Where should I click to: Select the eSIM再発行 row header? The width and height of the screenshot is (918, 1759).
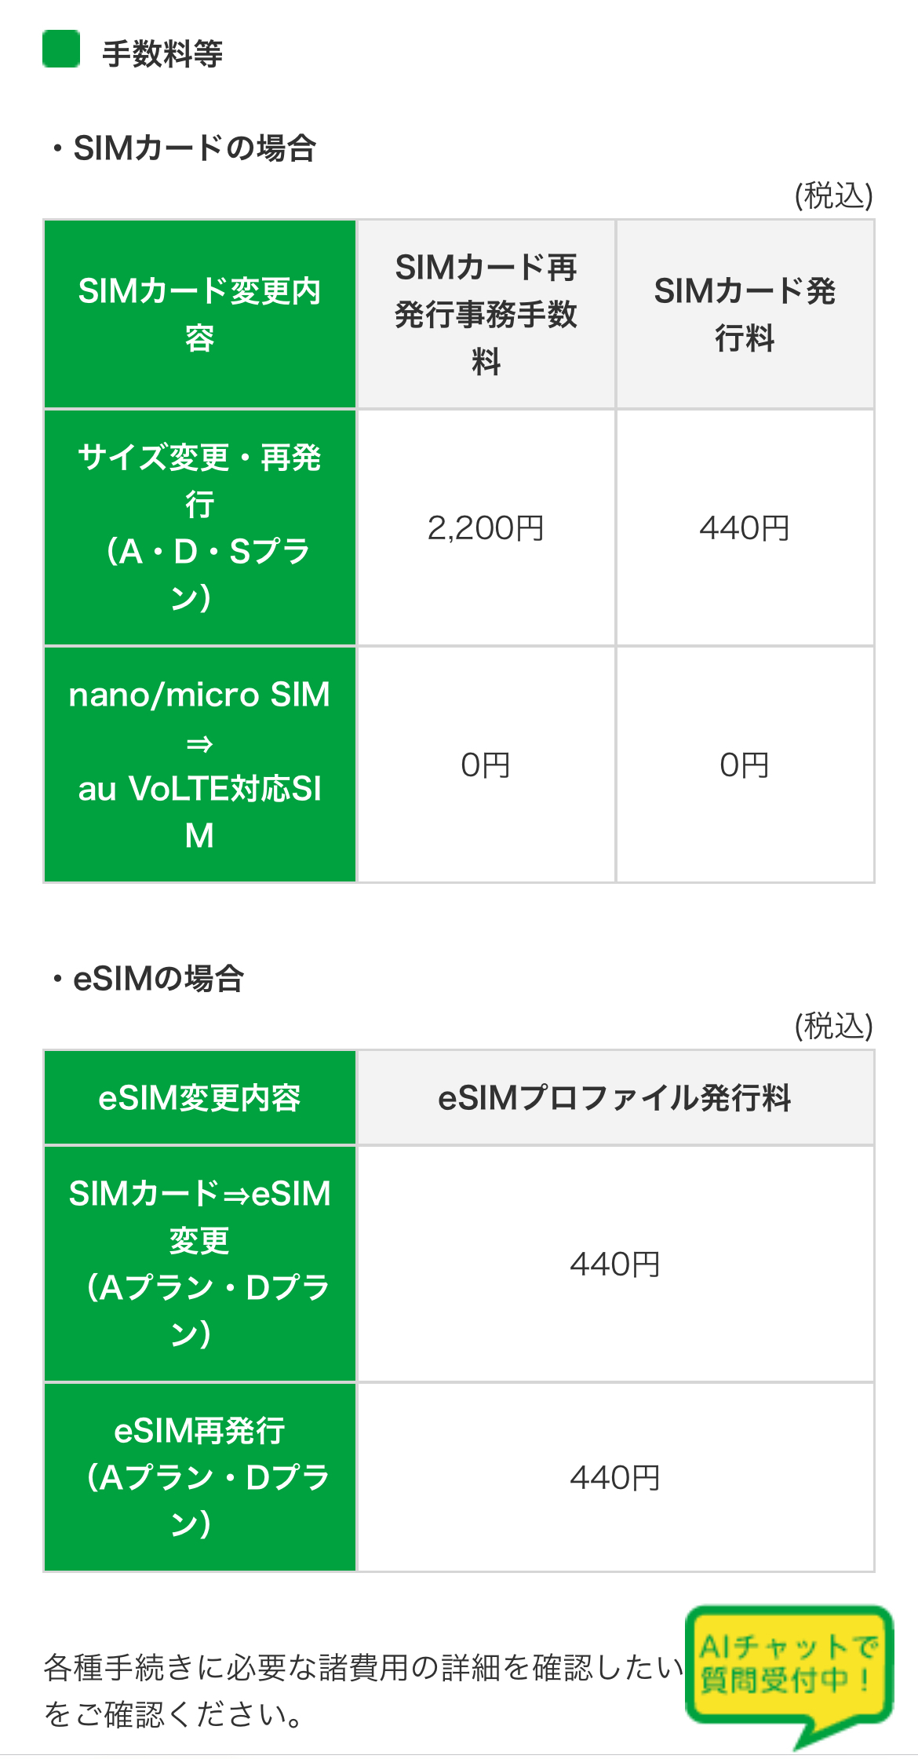200,1476
